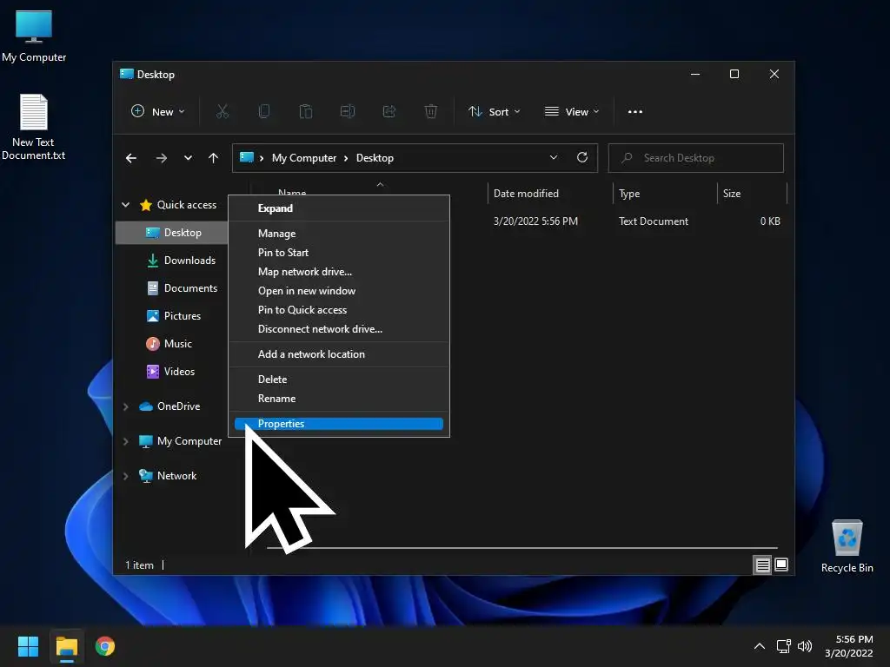Go forward with the right arrow
This screenshot has height=667, width=890.
click(x=162, y=158)
